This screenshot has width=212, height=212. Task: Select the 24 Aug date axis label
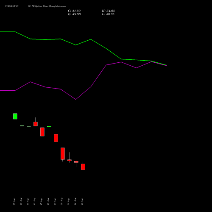pyautogui.click(x=75, y=201)
